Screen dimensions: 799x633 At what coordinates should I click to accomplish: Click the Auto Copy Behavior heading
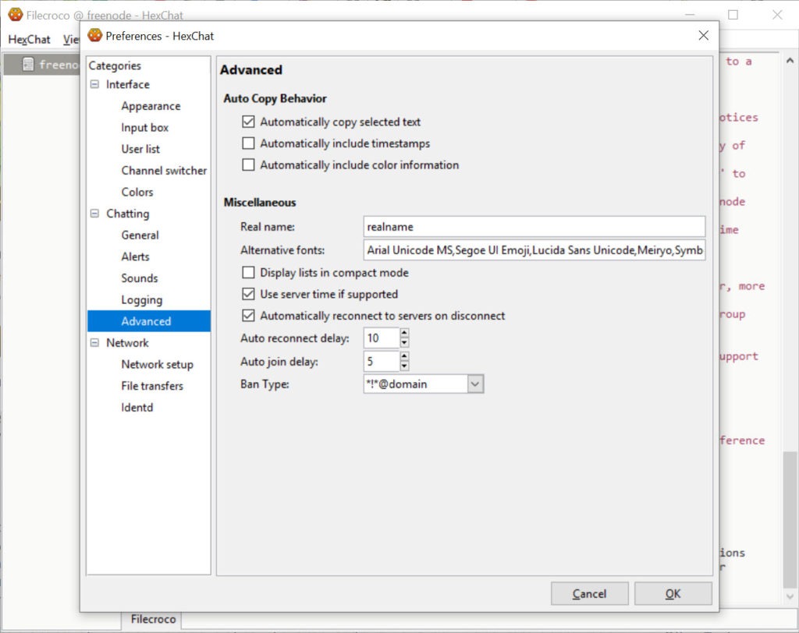[x=275, y=98]
